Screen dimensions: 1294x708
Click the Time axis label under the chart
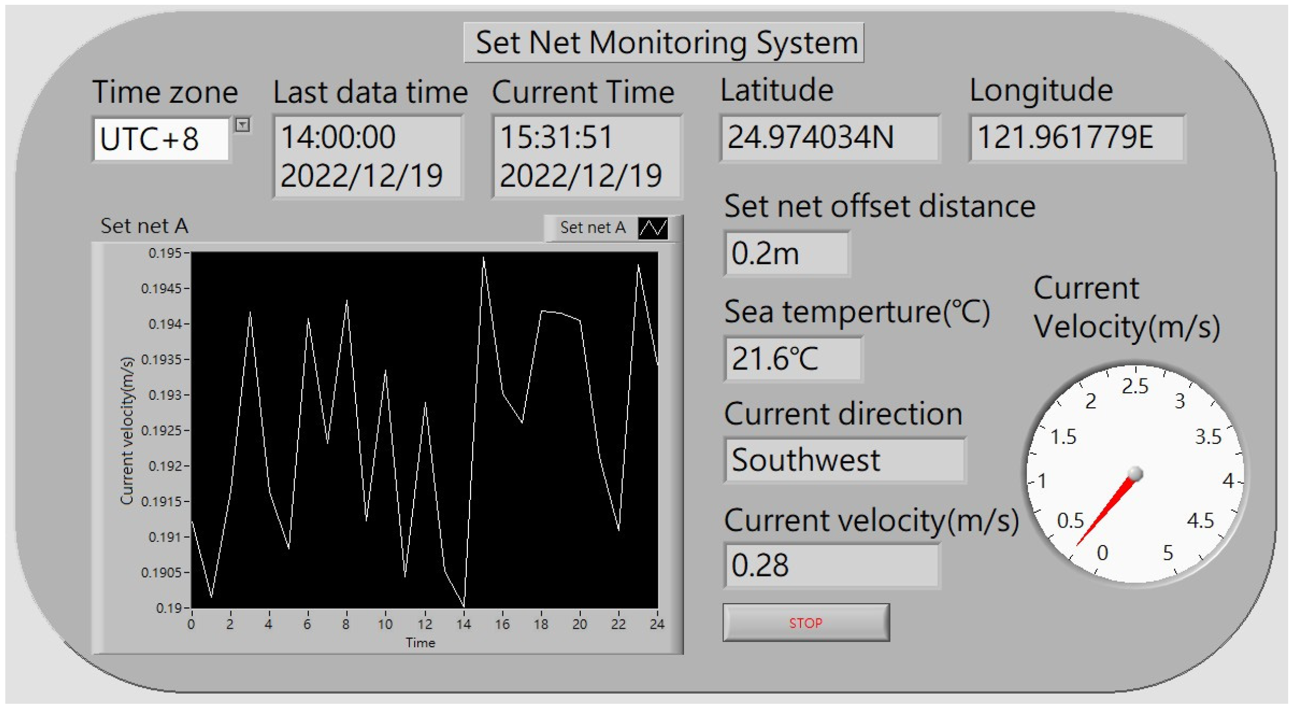[421, 643]
